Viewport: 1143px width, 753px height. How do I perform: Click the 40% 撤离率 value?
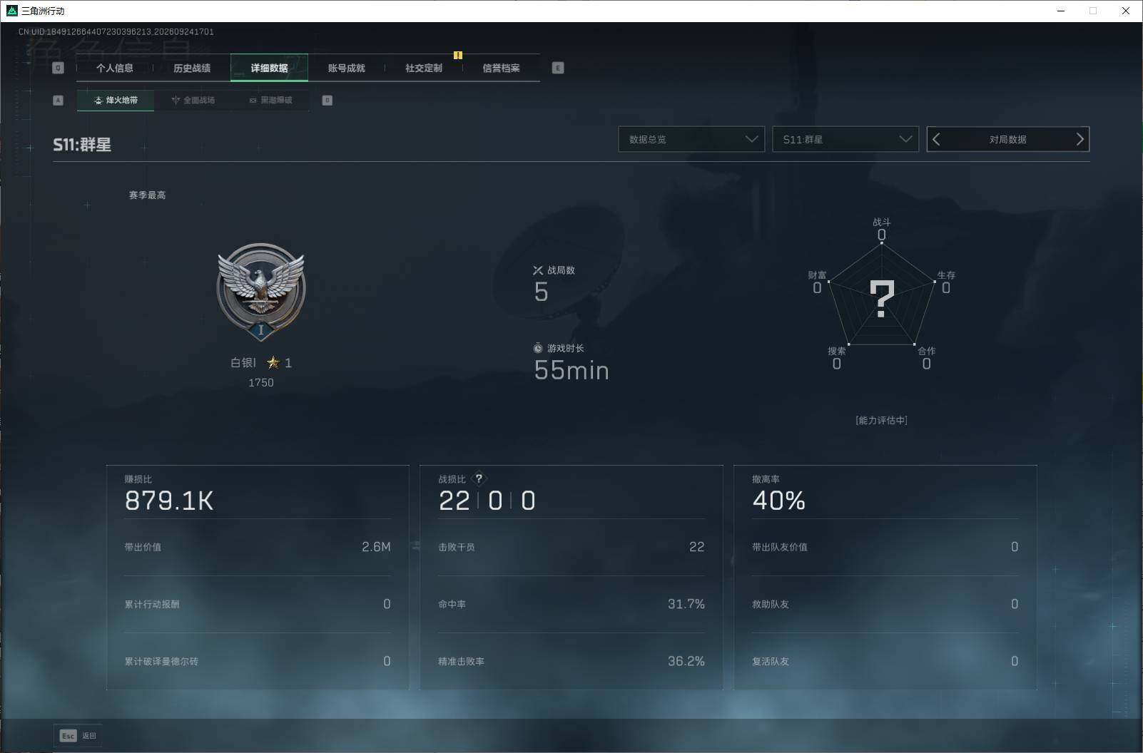click(778, 501)
